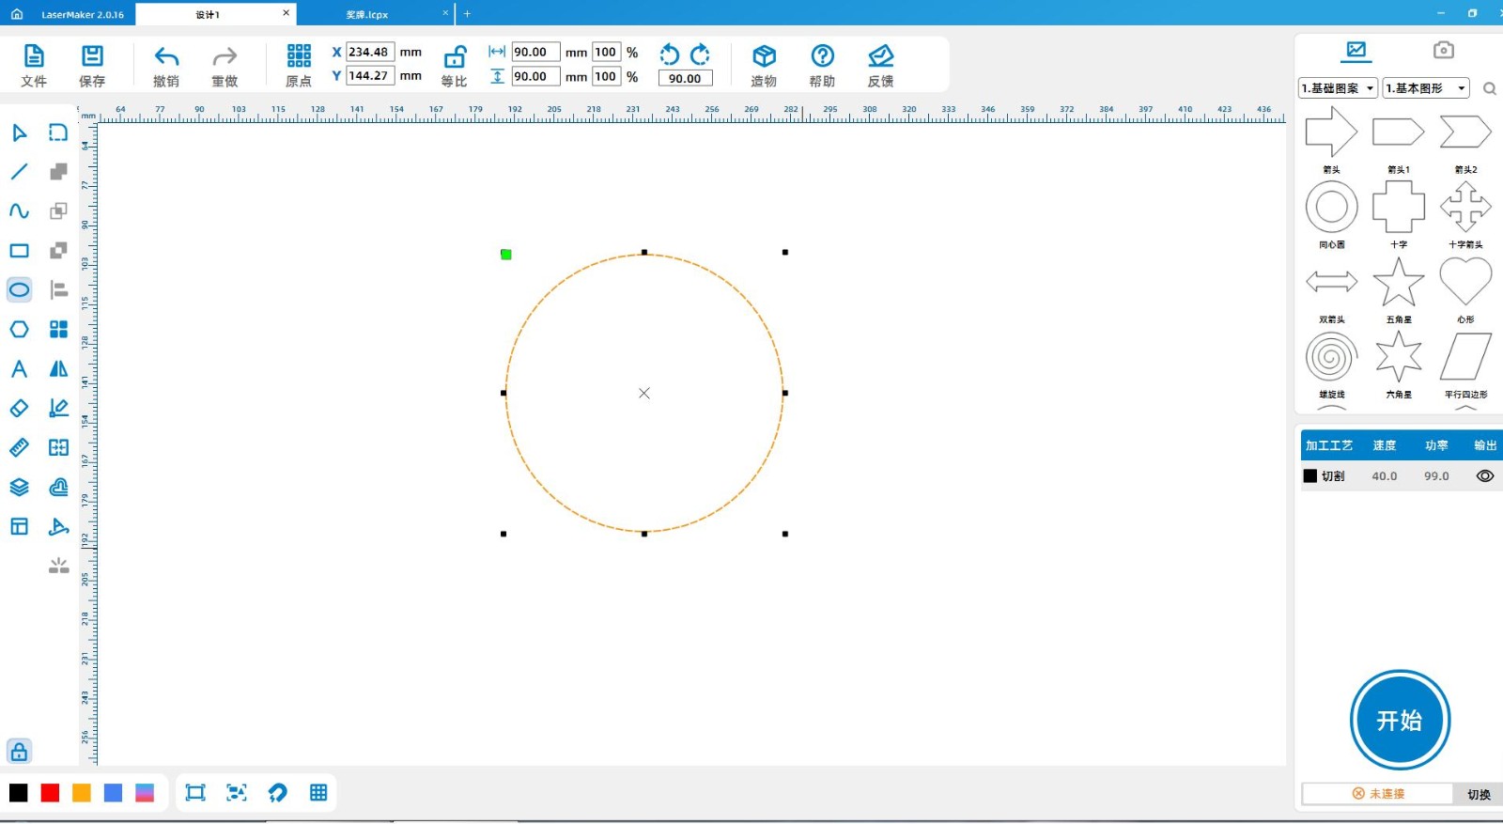The width and height of the screenshot is (1503, 824).
Task: Select the polygon drawing tool
Action: pos(19,330)
